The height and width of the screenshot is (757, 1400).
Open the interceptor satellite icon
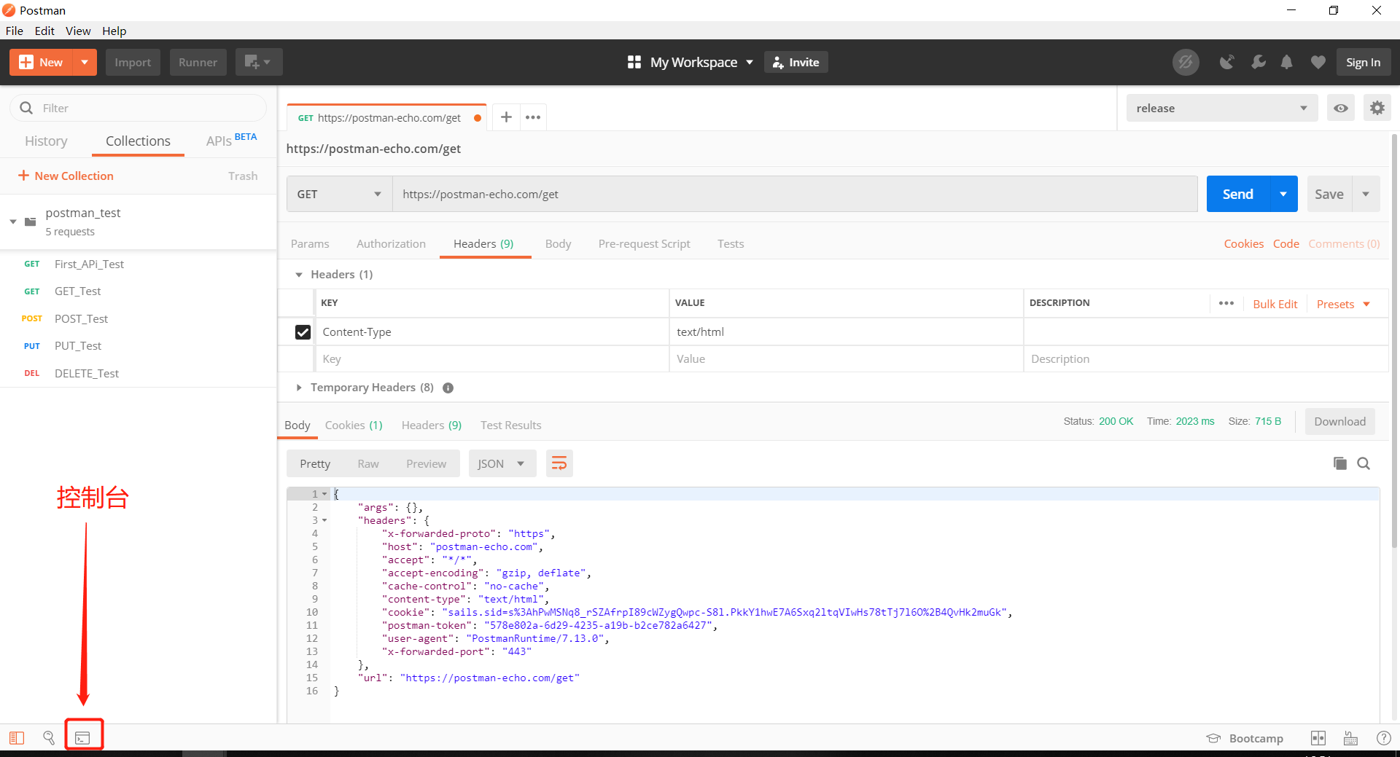point(1227,62)
